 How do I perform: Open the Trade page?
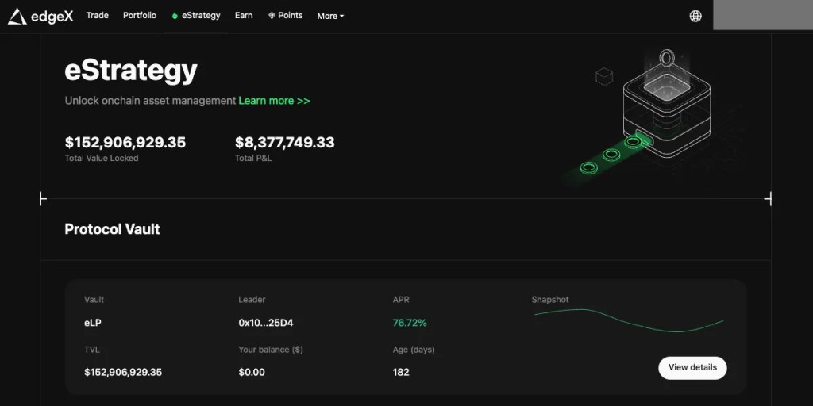tap(98, 16)
